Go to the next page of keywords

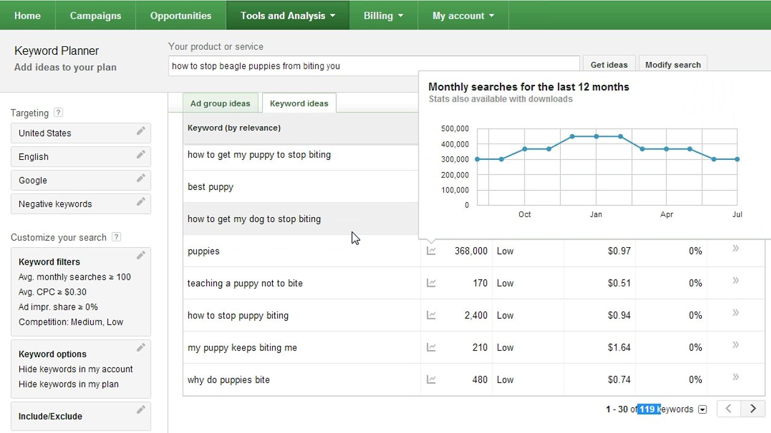point(752,409)
